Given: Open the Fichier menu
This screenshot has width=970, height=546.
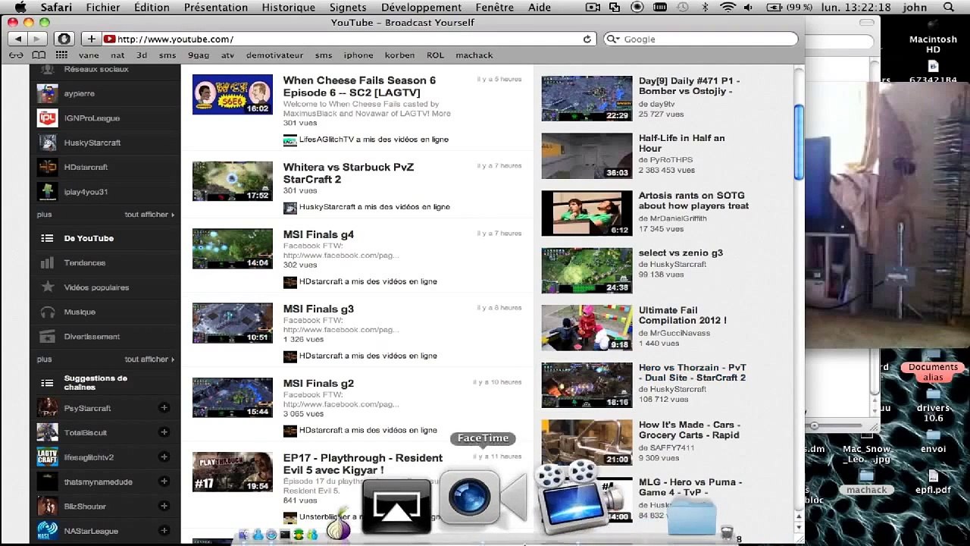Looking at the screenshot, I should (x=103, y=8).
